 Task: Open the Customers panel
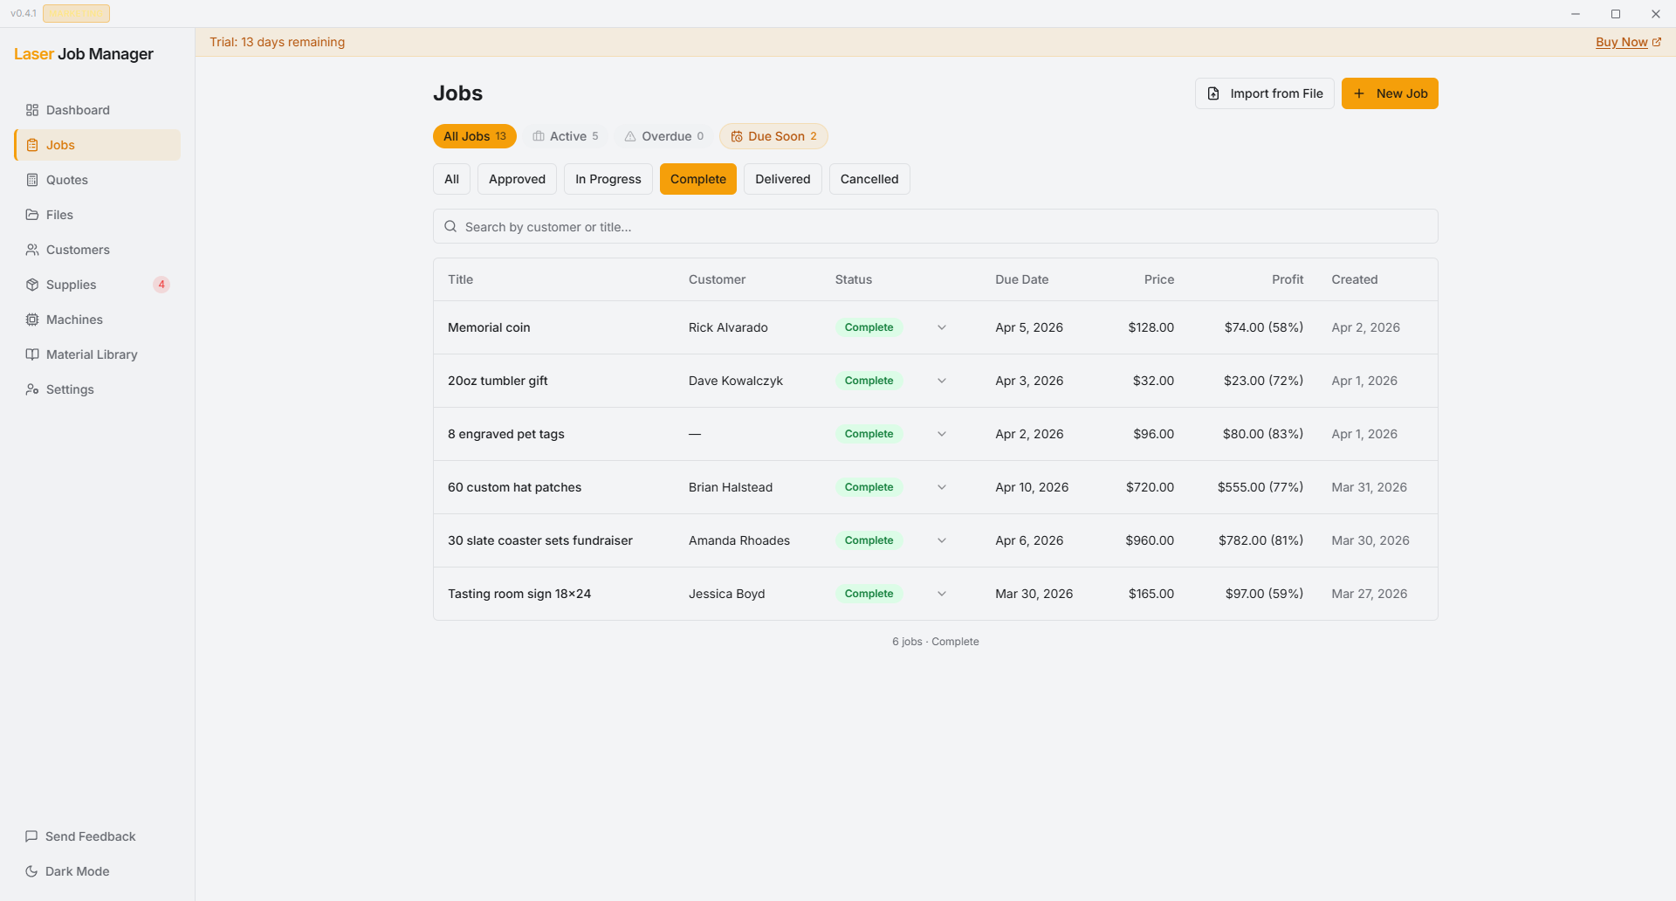click(x=78, y=250)
